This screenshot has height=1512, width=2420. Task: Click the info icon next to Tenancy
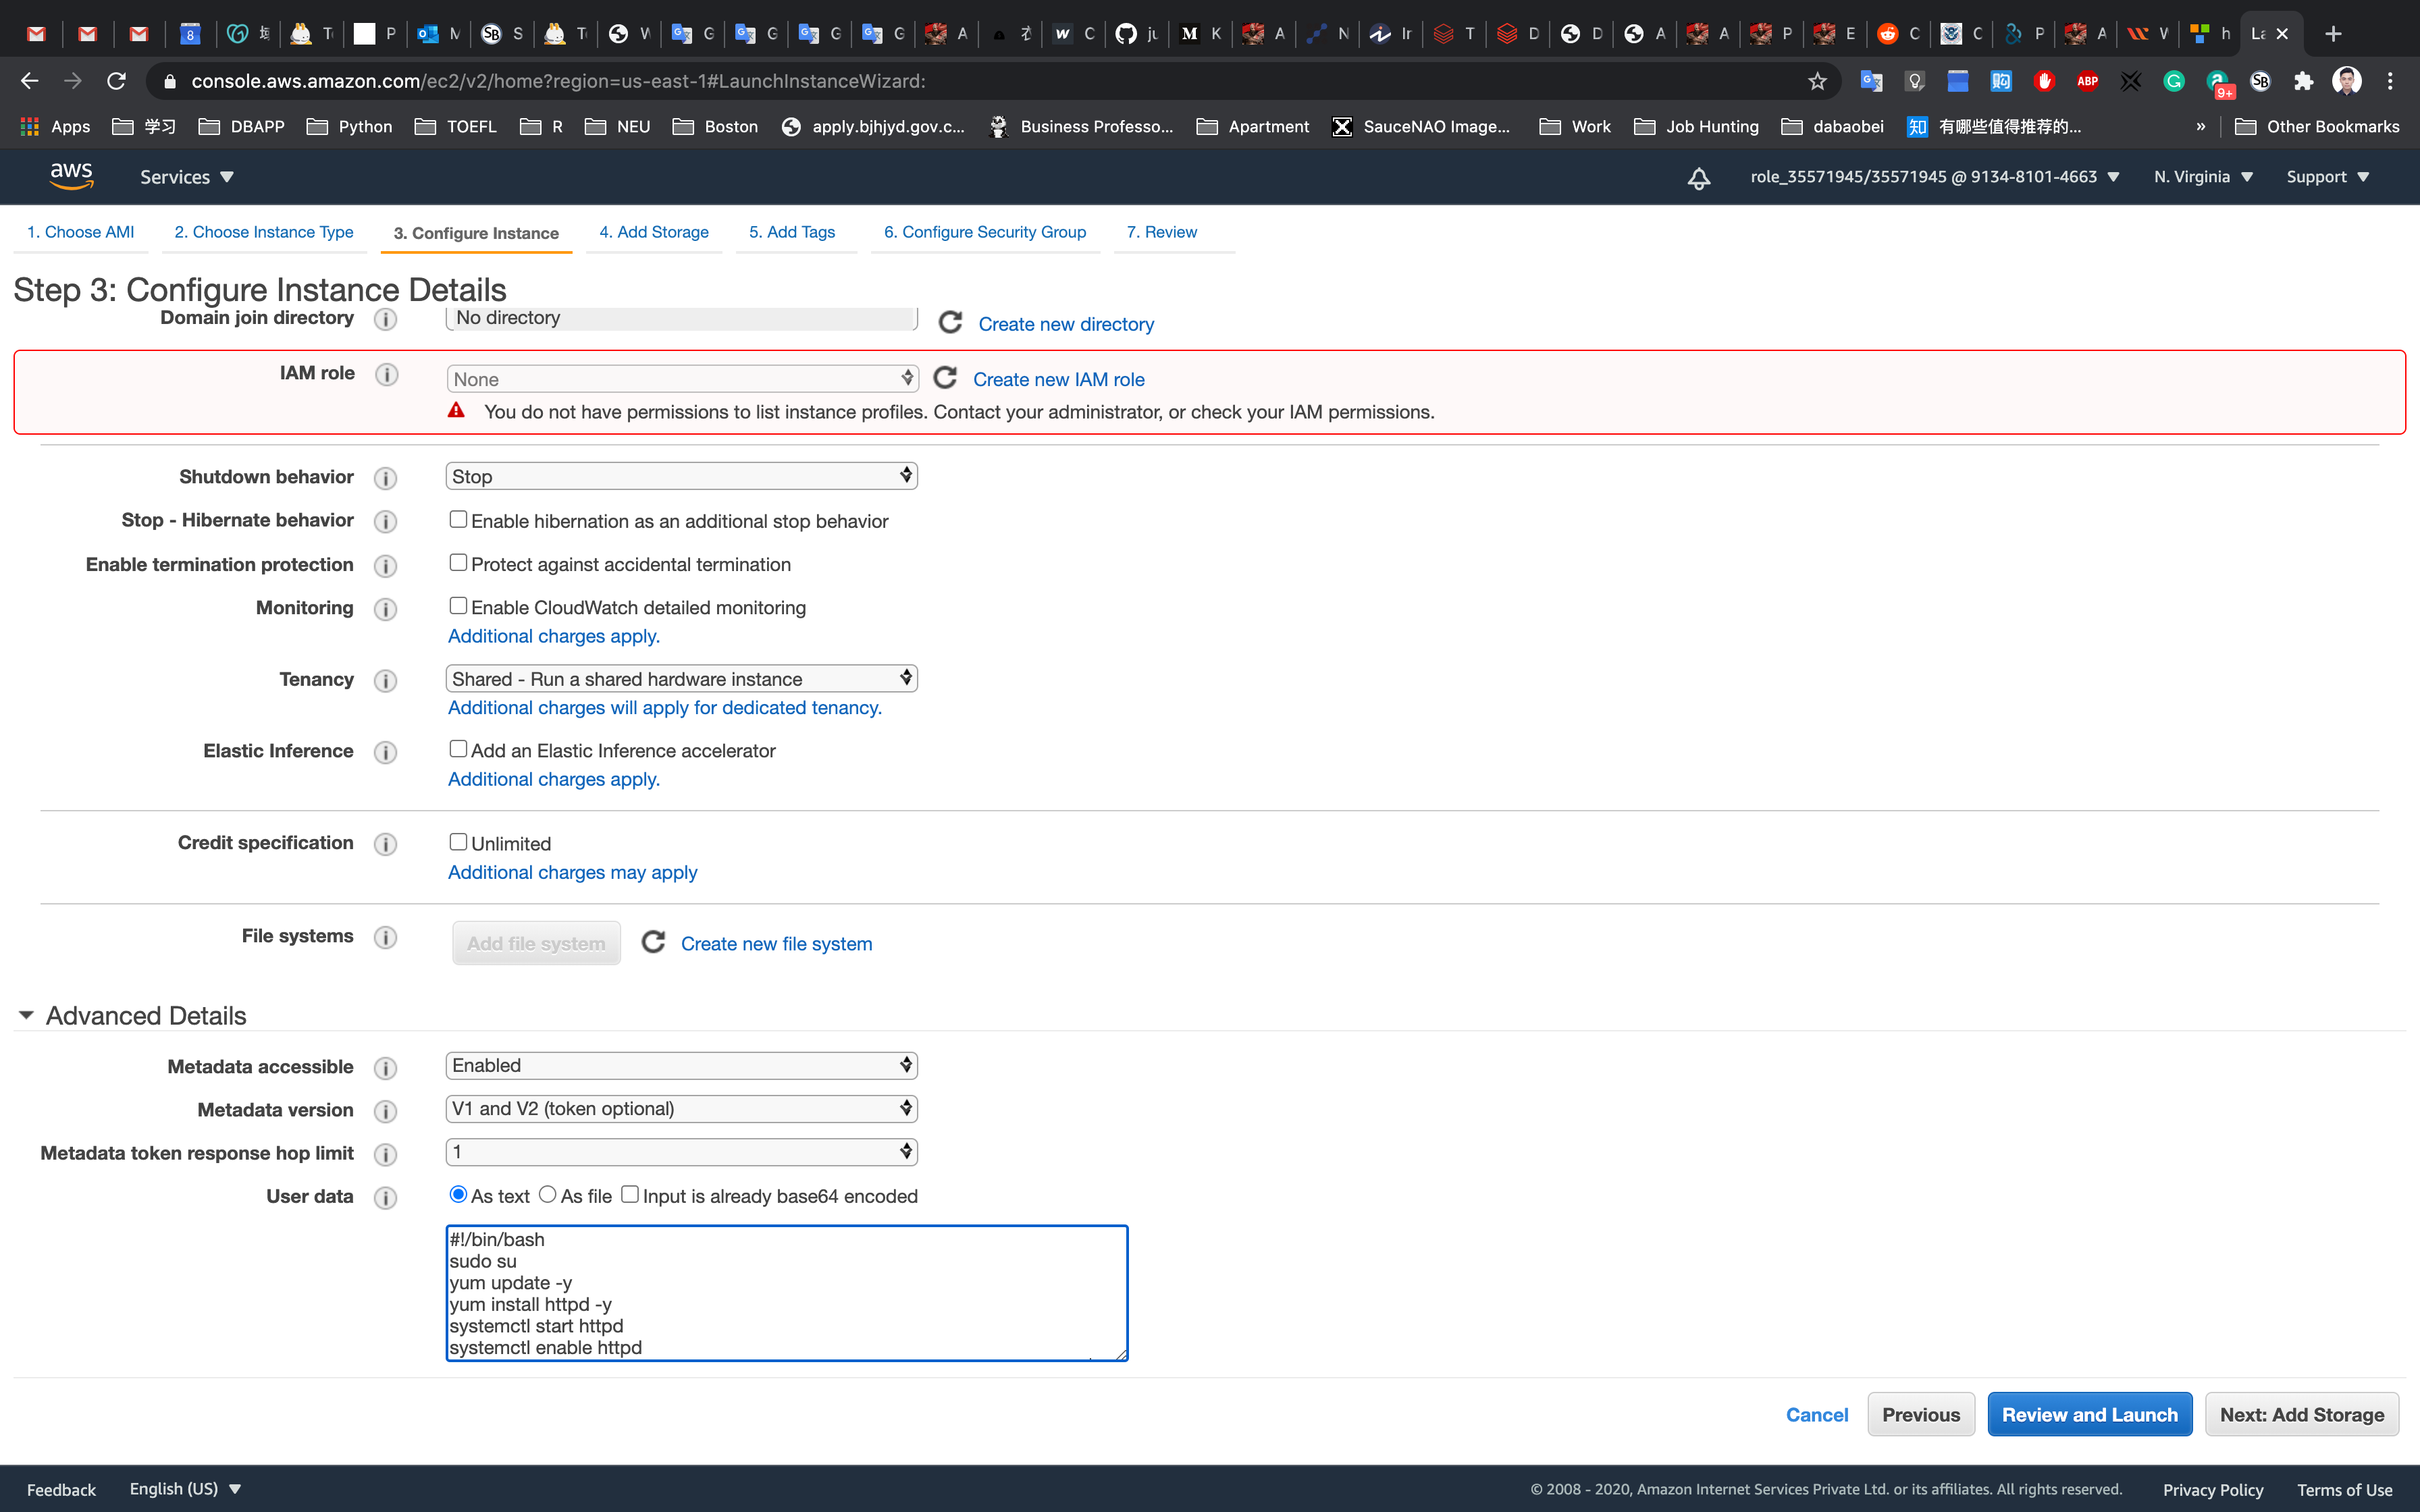[x=385, y=681]
